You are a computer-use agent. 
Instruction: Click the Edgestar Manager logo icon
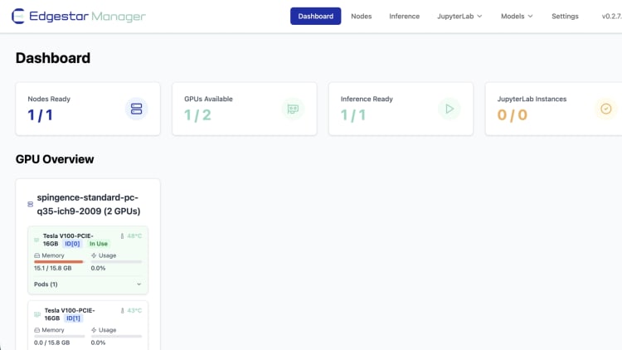(17, 17)
